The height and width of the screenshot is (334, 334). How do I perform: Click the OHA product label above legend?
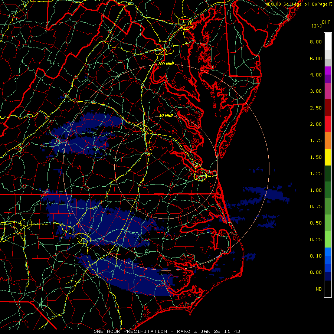(326, 22)
